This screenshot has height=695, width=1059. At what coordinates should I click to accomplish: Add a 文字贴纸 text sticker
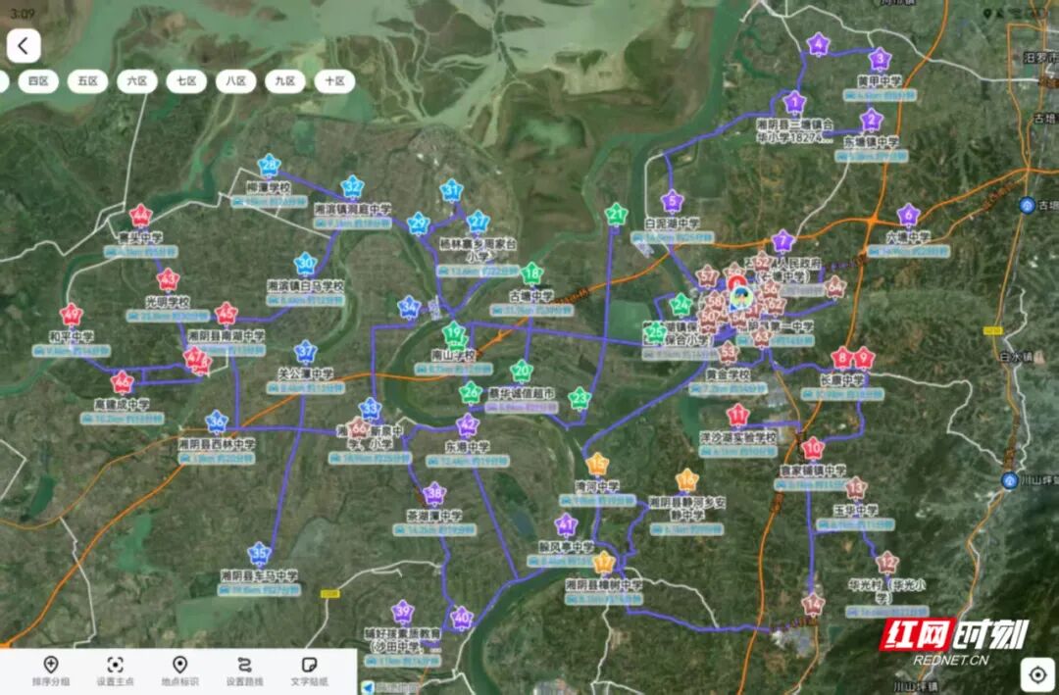point(309,670)
